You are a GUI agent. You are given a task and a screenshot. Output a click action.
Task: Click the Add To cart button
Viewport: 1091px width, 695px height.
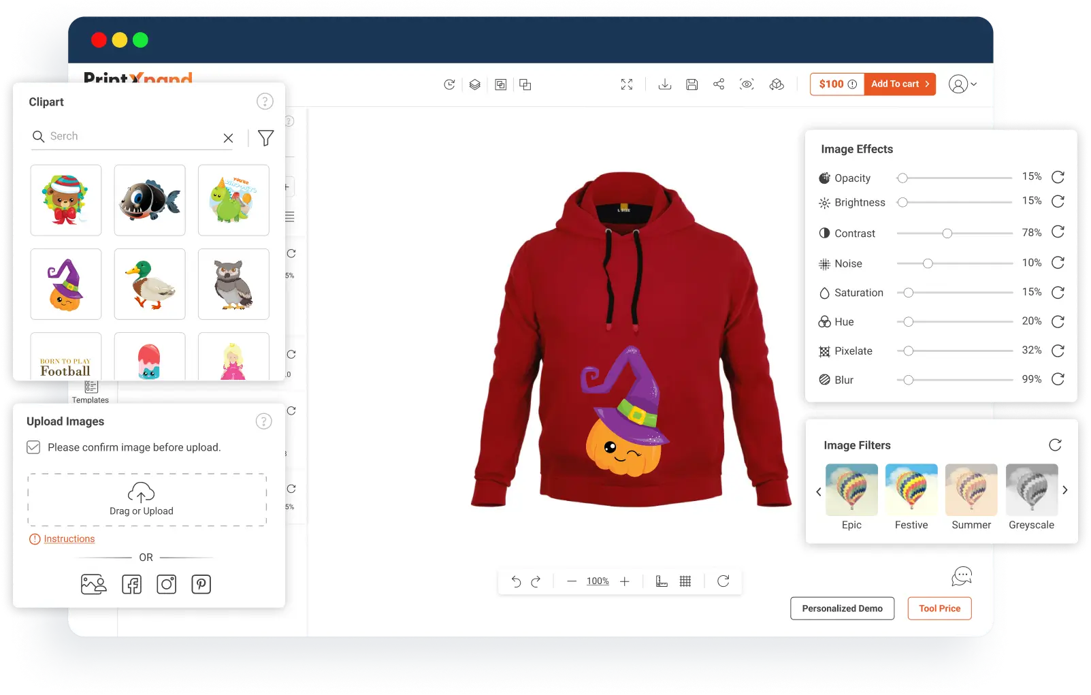[900, 84]
